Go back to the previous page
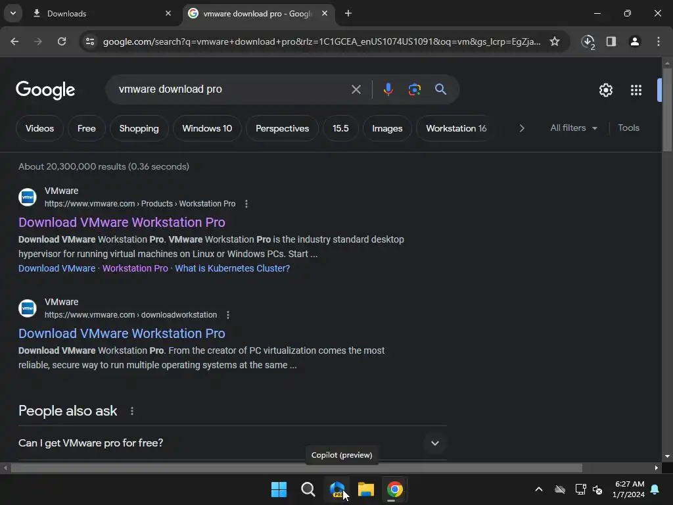 tap(14, 41)
